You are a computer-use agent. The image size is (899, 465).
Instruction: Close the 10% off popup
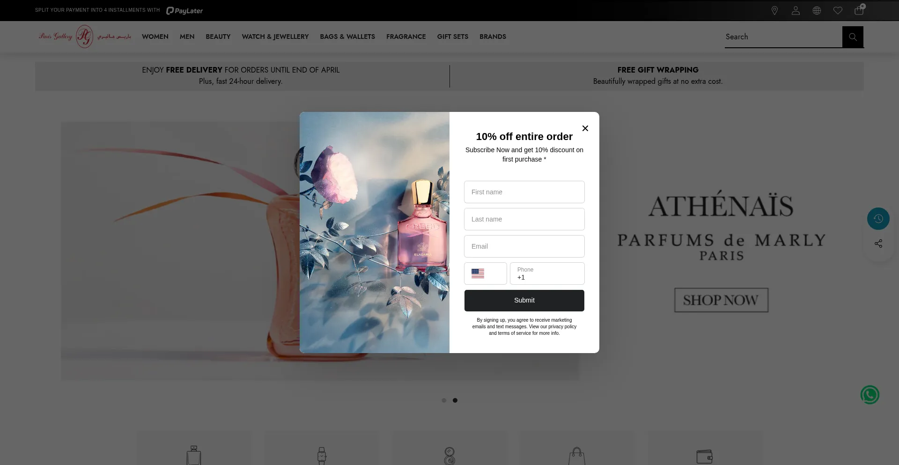coord(585,128)
